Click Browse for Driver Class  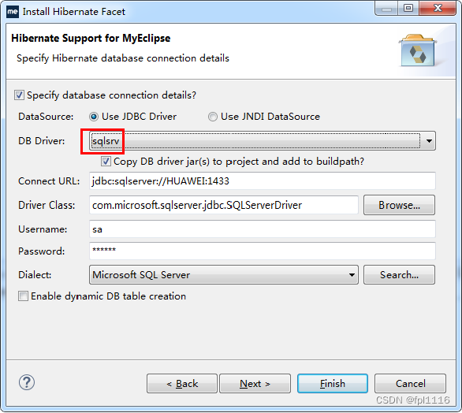(x=399, y=205)
